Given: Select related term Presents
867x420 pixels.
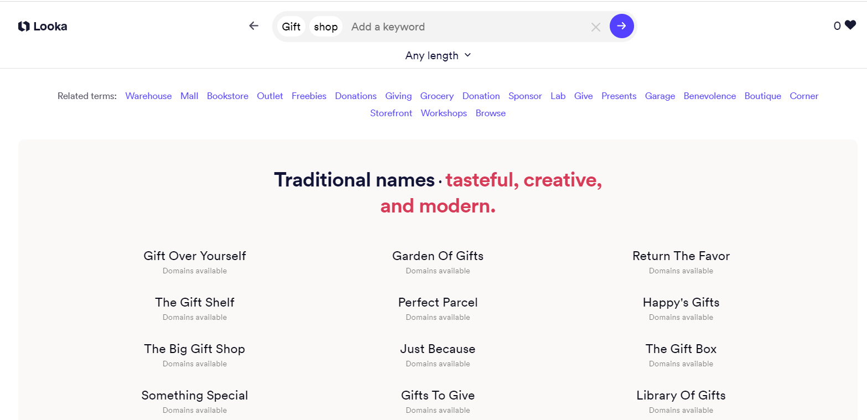Looking at the screenshot, I should coord(619,96).
